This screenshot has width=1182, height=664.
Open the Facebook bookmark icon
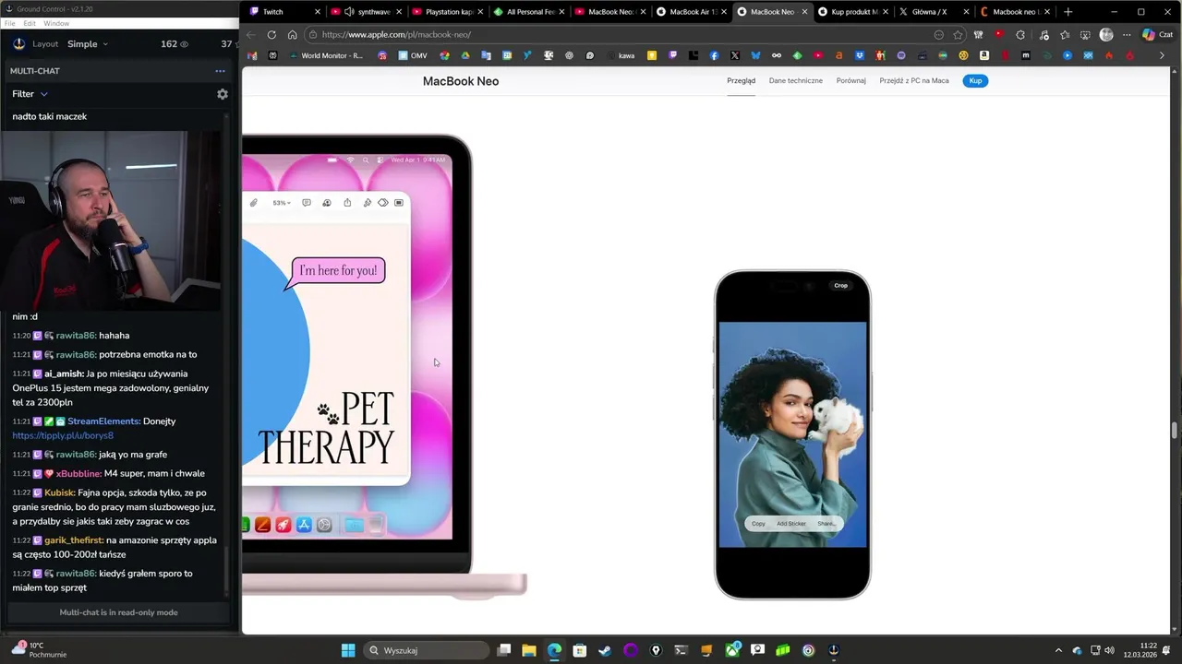coord(714,55)
